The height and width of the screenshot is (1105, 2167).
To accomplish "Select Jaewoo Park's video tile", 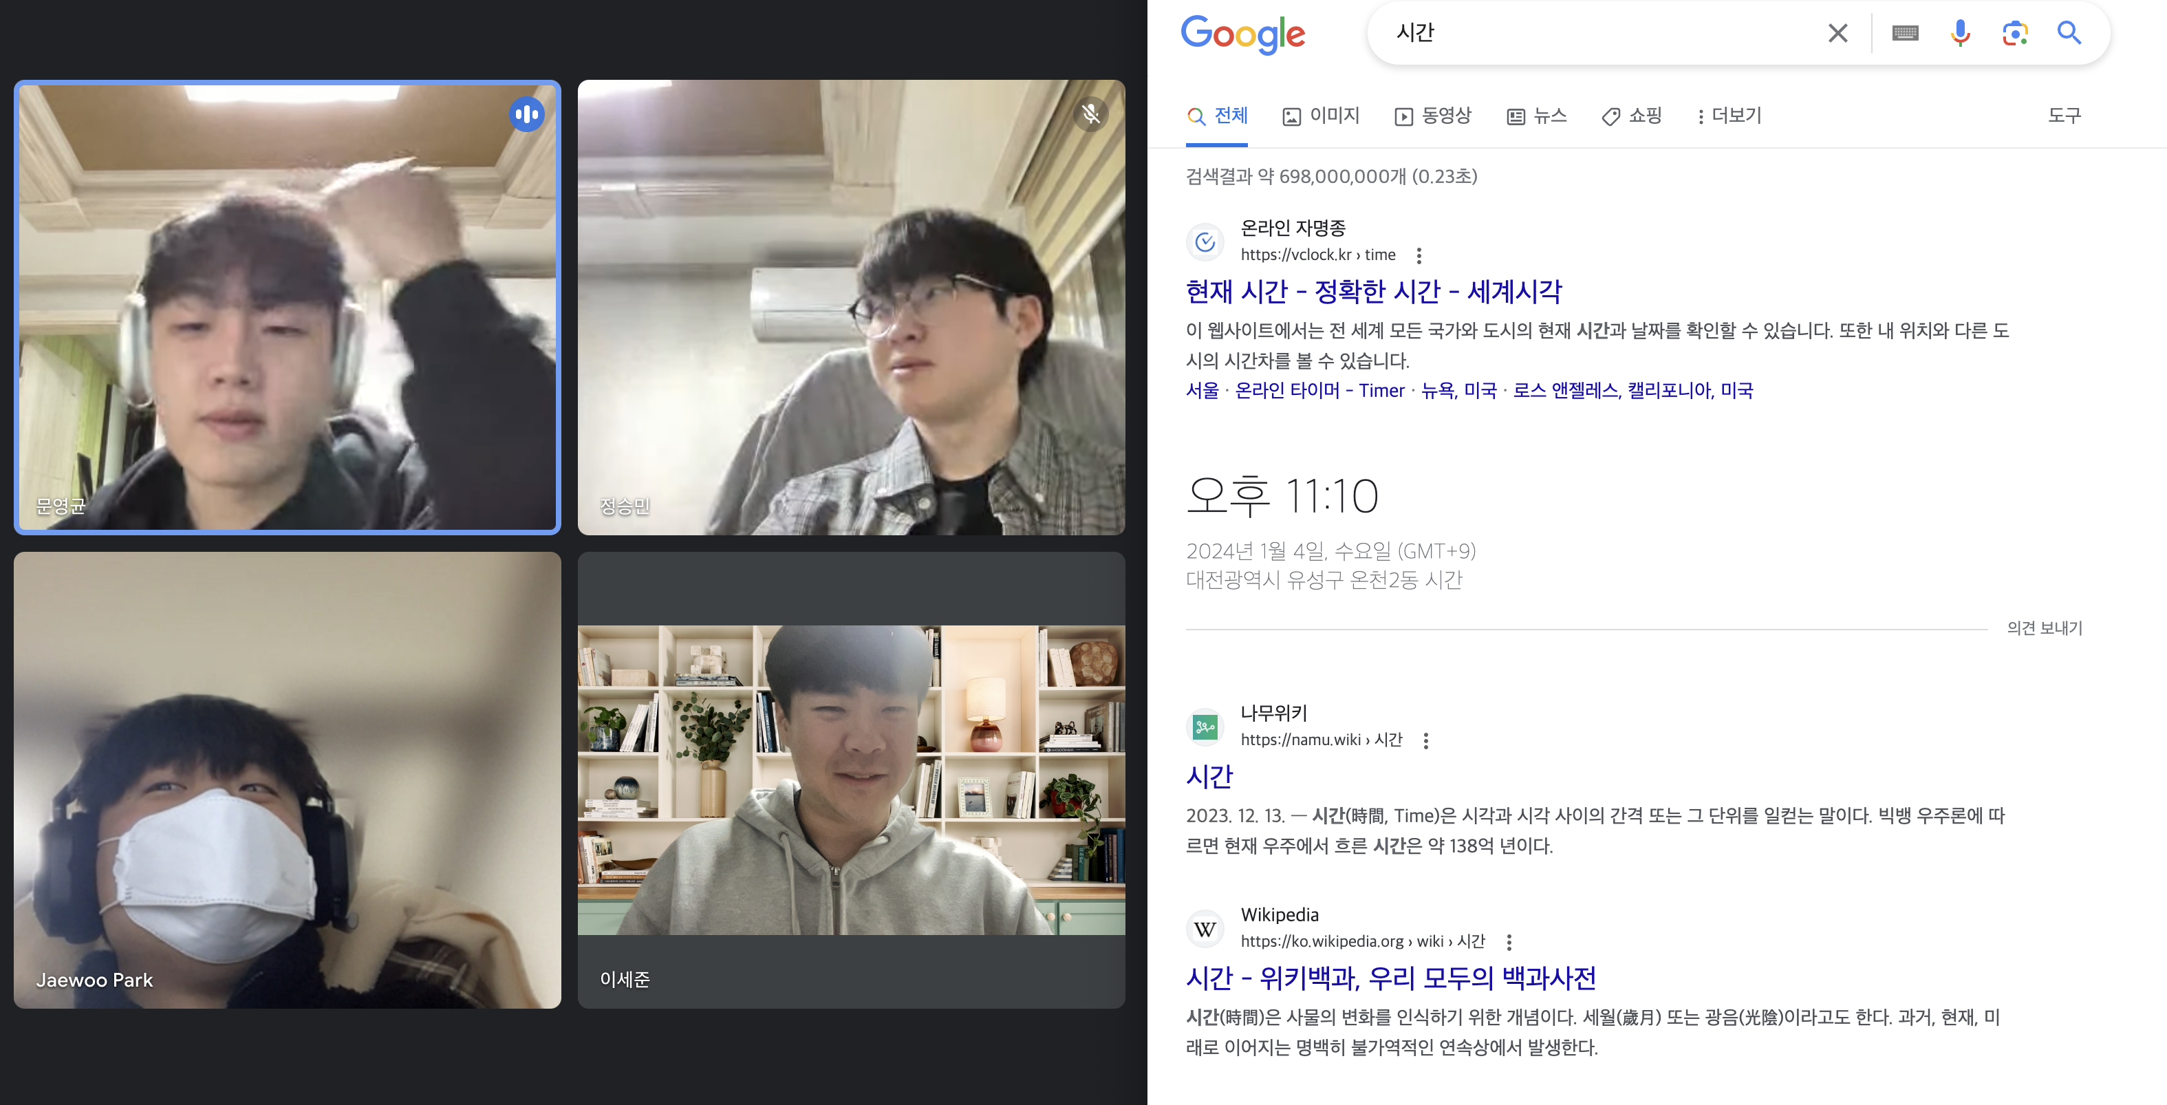I will point(287,780).
